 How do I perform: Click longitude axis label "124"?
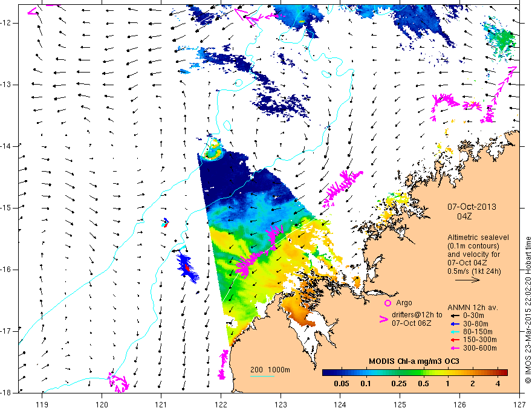tap(340, 404)
